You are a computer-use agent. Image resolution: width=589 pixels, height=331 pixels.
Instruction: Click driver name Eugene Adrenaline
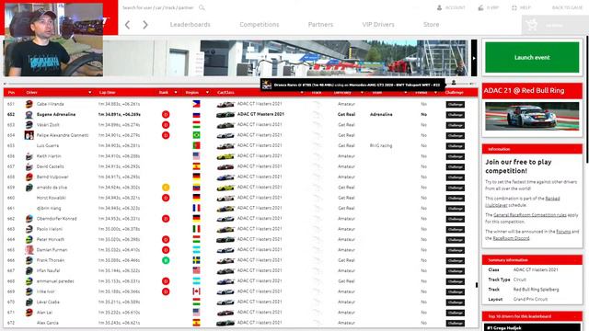(x=56, y=114)
